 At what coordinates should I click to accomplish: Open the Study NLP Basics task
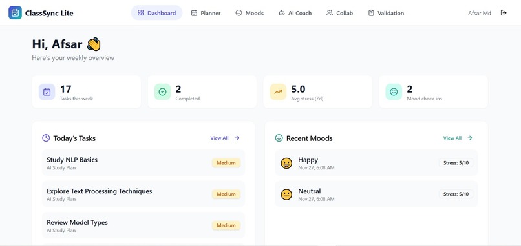(144, 163)
